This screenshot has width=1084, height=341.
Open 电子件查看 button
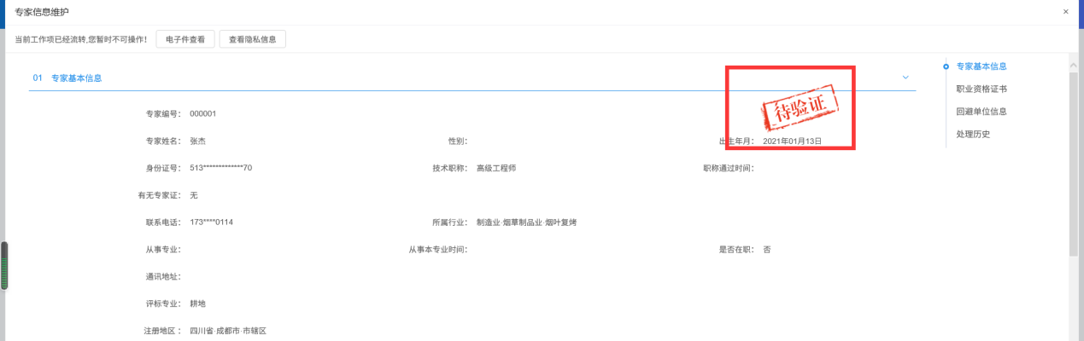coord(185,39)
